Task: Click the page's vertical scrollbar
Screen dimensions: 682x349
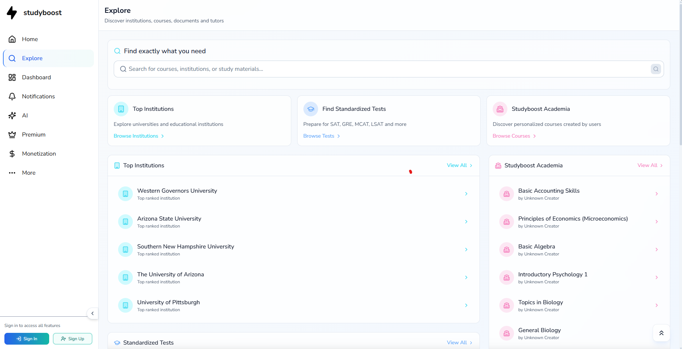Action: [x=680, y=73]
